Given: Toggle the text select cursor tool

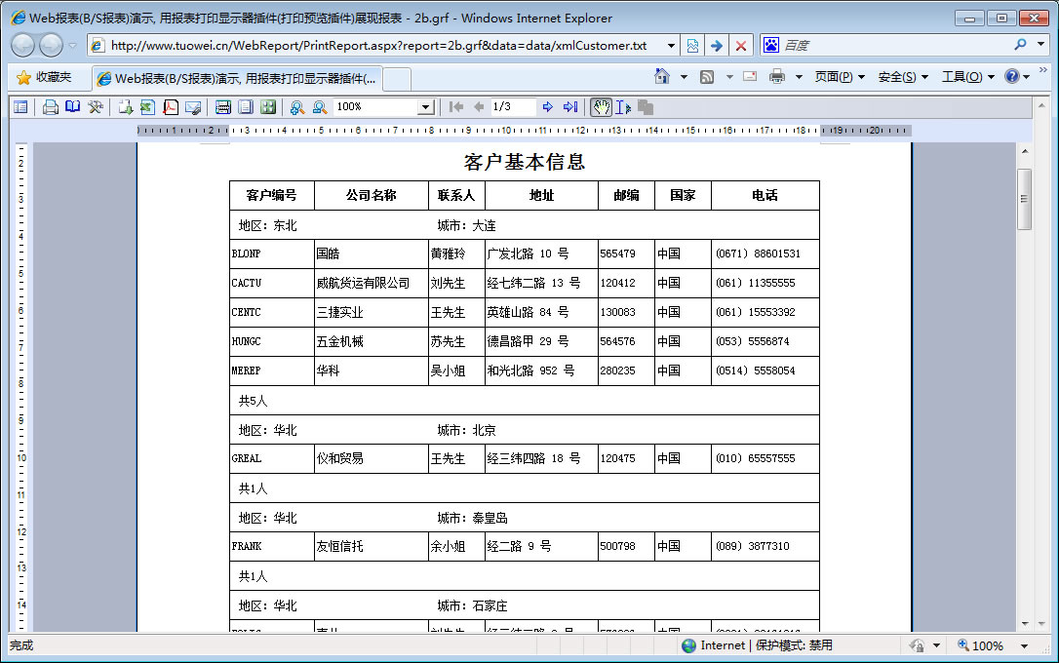Looking at the screenshot, I should click(623, 107).
